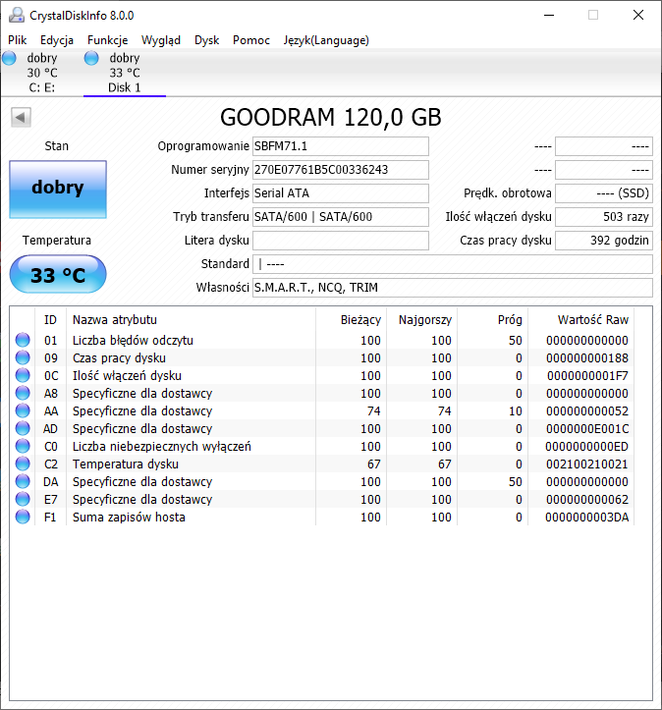This screenshot has height=710, width=662.
Task: Switch to the C: E: disk tab
Action: coord(41,73)
